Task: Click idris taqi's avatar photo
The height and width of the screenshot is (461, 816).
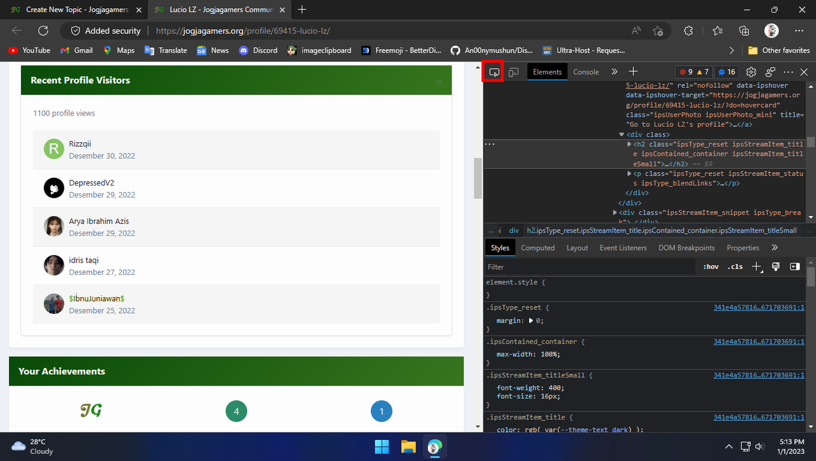Action: click(54, 265)
